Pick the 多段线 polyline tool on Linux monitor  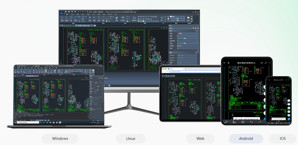coord(67,19)
